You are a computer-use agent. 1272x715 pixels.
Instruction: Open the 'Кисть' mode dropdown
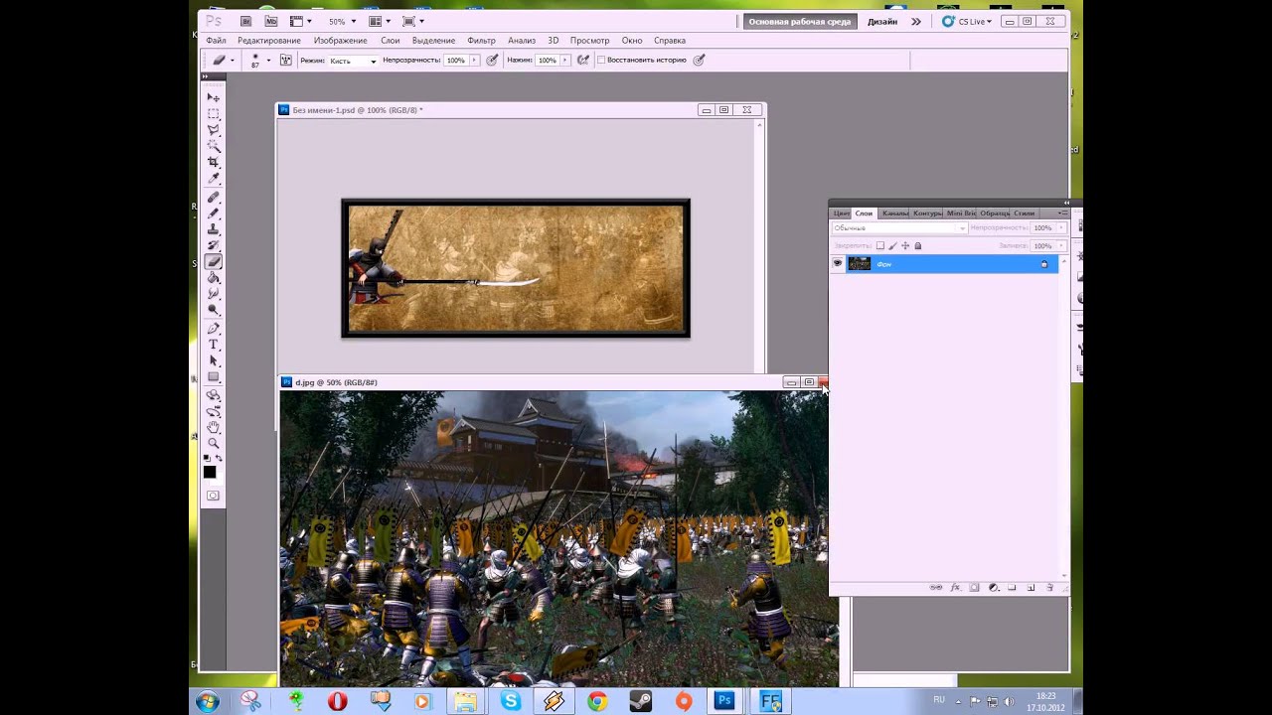353,61
